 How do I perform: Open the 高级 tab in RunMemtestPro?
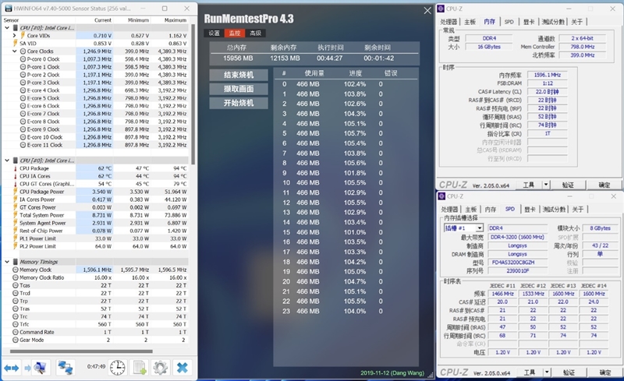(256, 34)
